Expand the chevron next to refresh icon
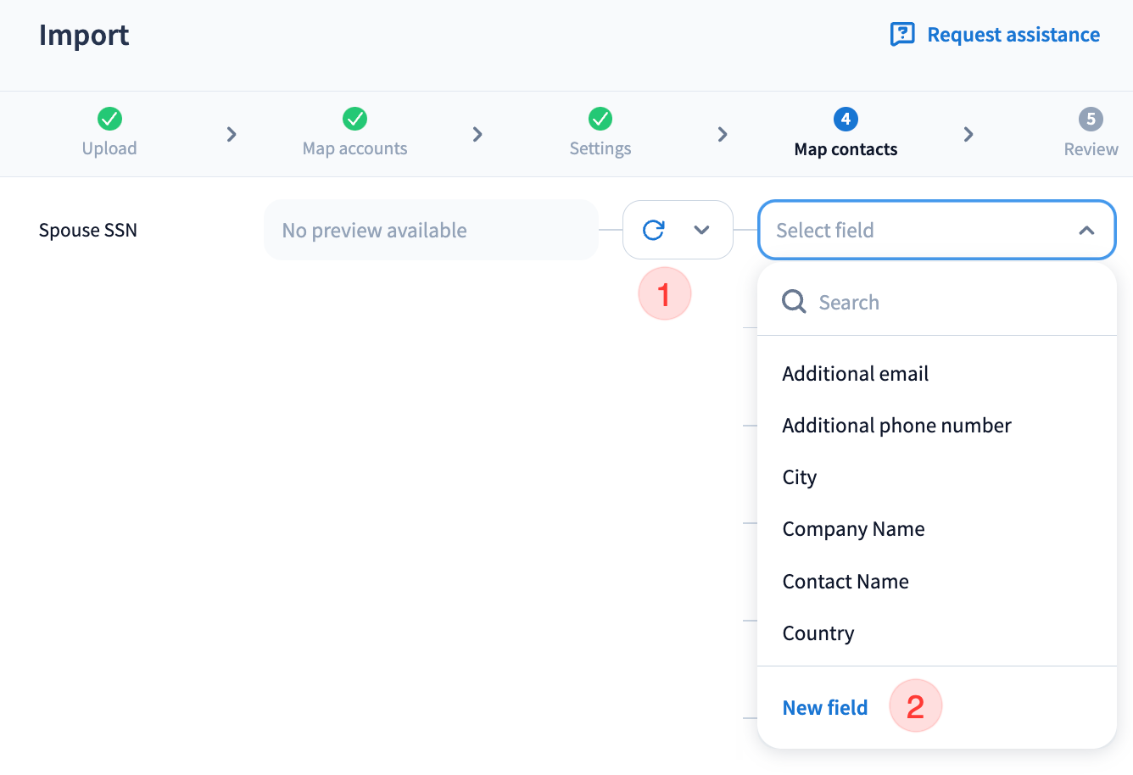 tap(701, 230)
